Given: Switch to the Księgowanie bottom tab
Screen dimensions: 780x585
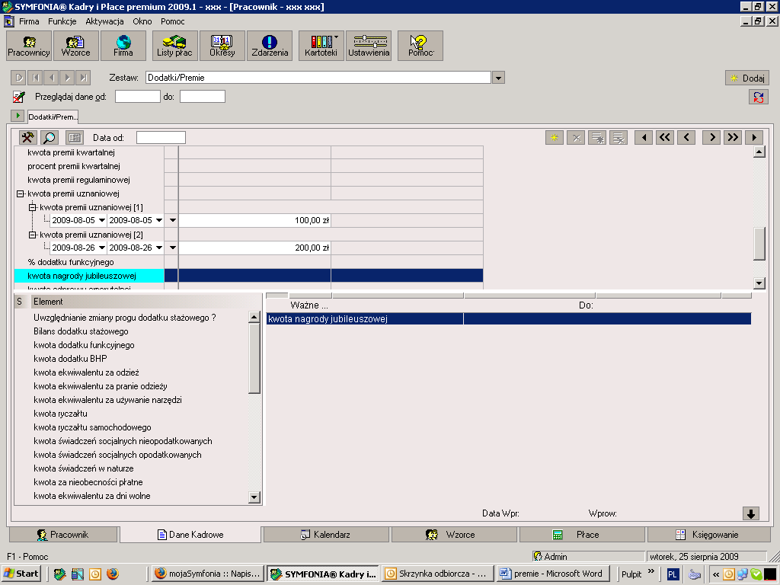Looking at the screenshot, I should click(x=709, y=535).
